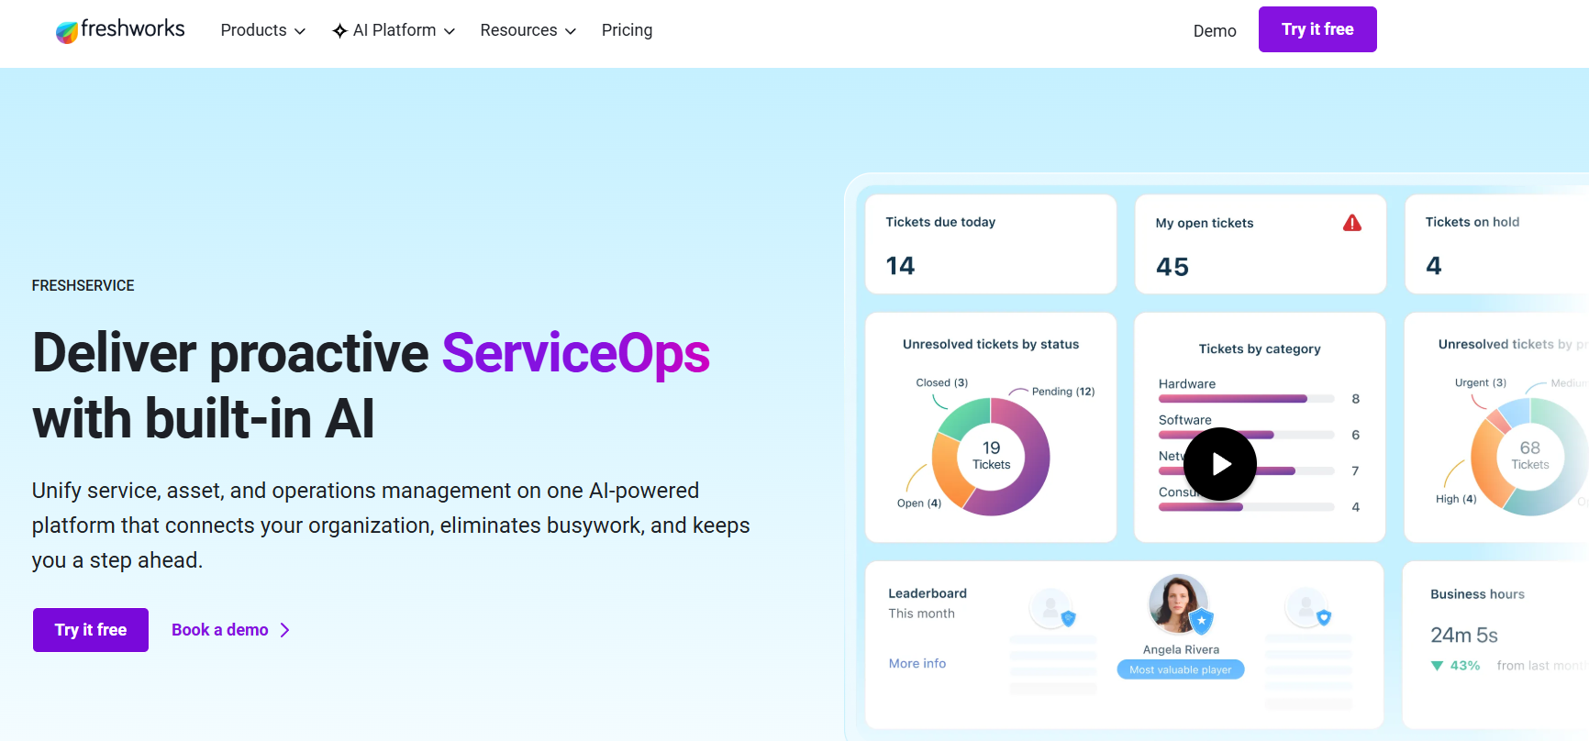Click the hero Try it free button

[91, 630]
